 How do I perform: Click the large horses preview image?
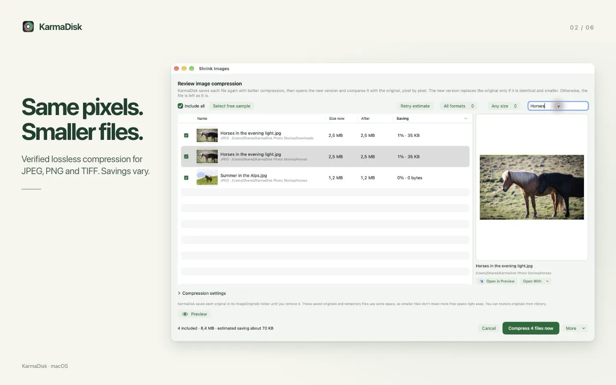[x=532, y=187]
